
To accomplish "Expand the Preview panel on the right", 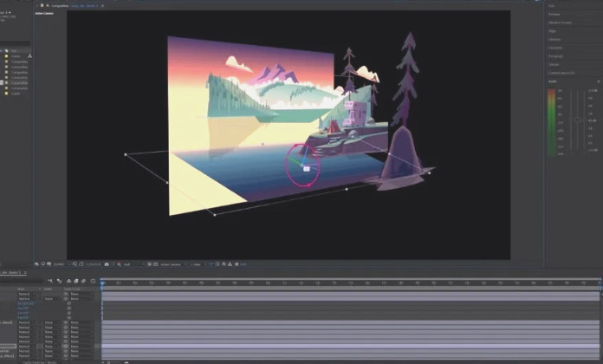I will click(x=554, y=14).
